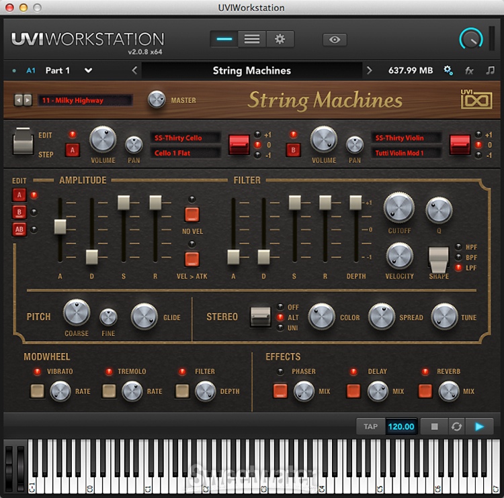Click the TAP tempo button
Image resolution: width=504 pixels, height=498 pixels.
pyautogui.click(x=370, y=426)
